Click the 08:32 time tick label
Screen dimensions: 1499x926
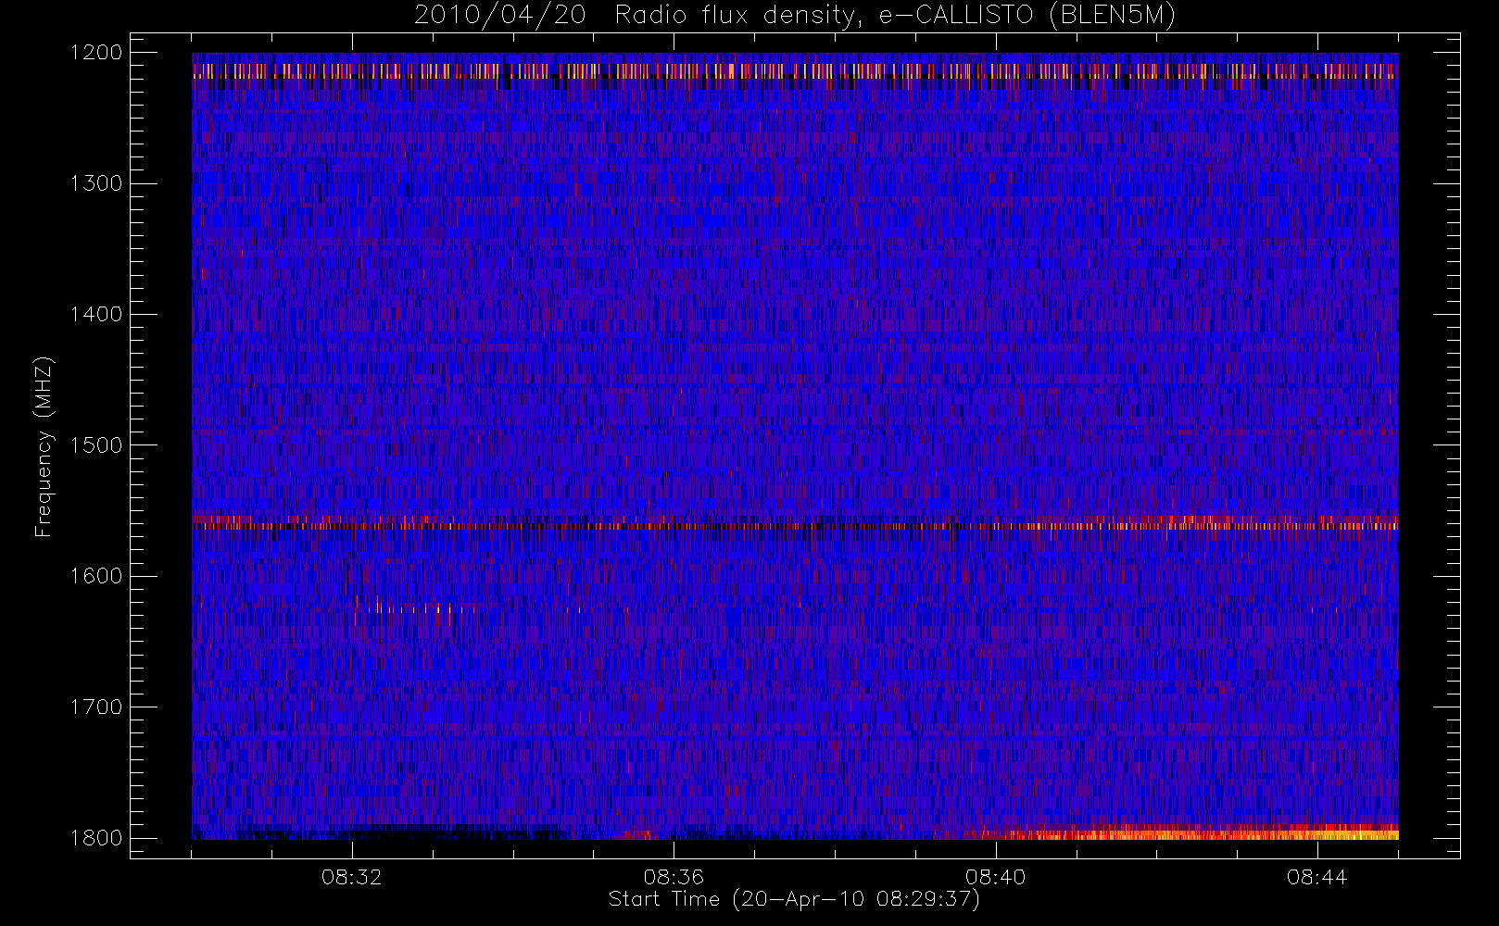351,877
